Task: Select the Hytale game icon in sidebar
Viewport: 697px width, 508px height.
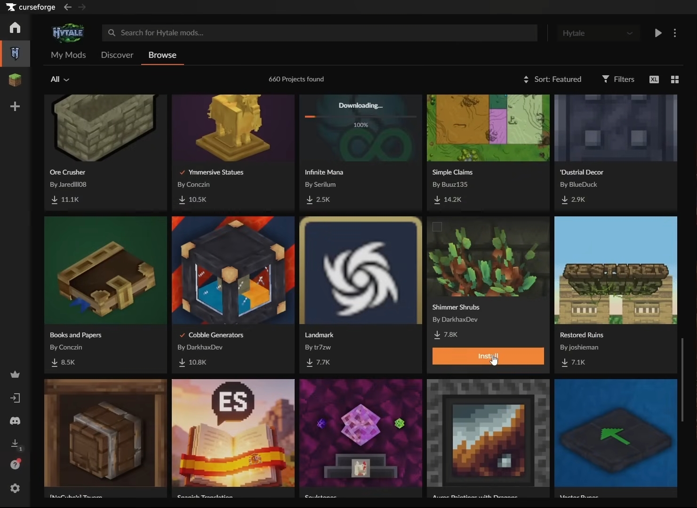Action: (x=15, y=54)
